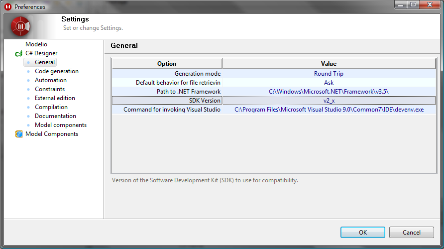The width and height of the screenshot is (444, 249).
Task: Close the Preferences window
Action: 430,5
